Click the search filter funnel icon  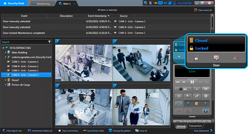pyautogui.click(x=50, y=42)
